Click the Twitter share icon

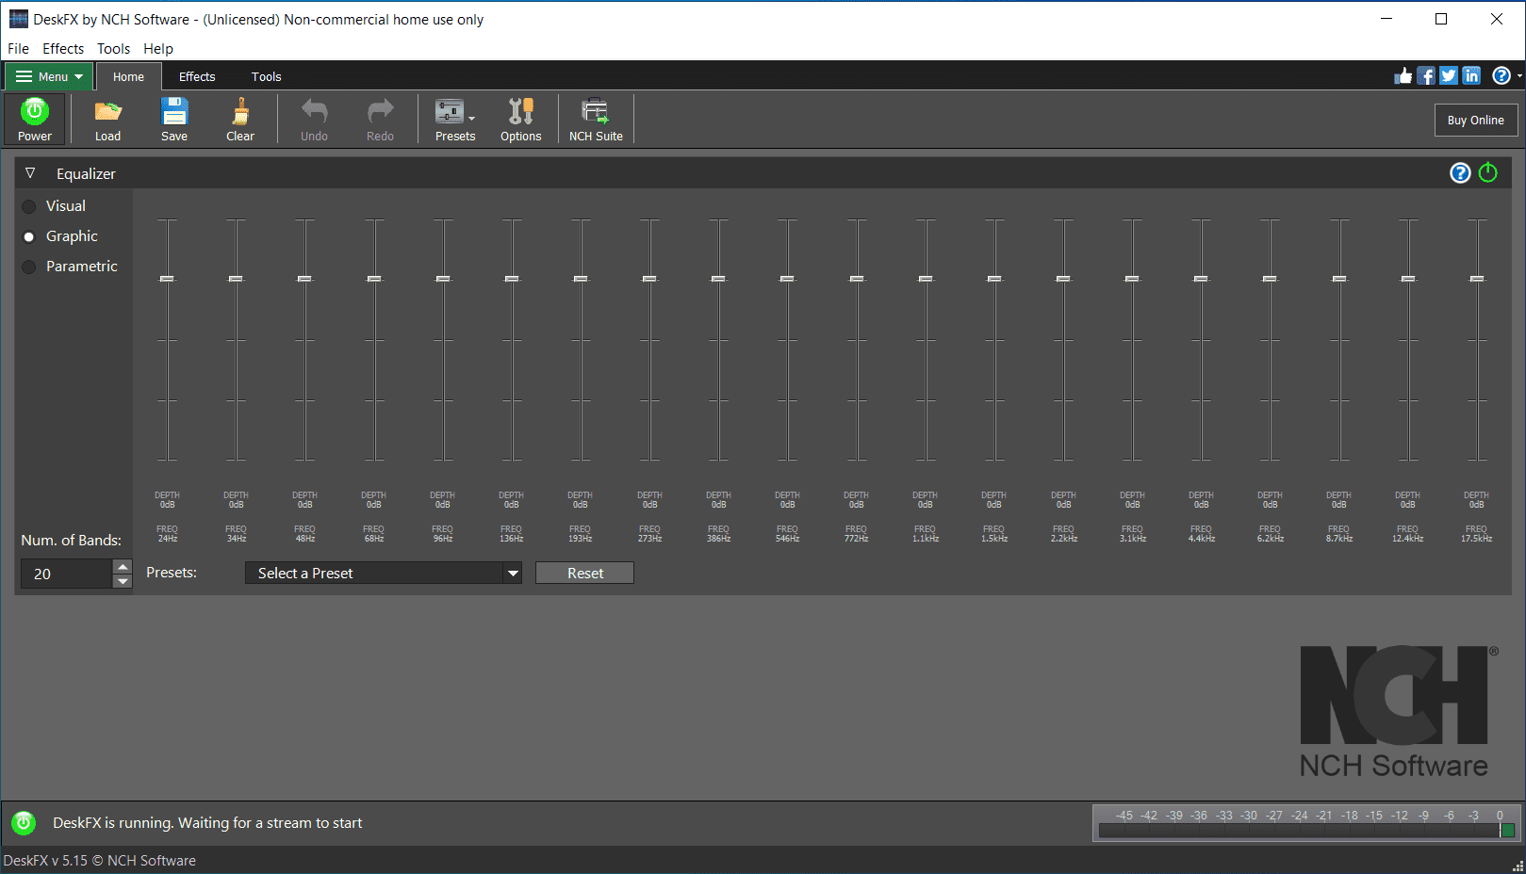[1449, 76]
